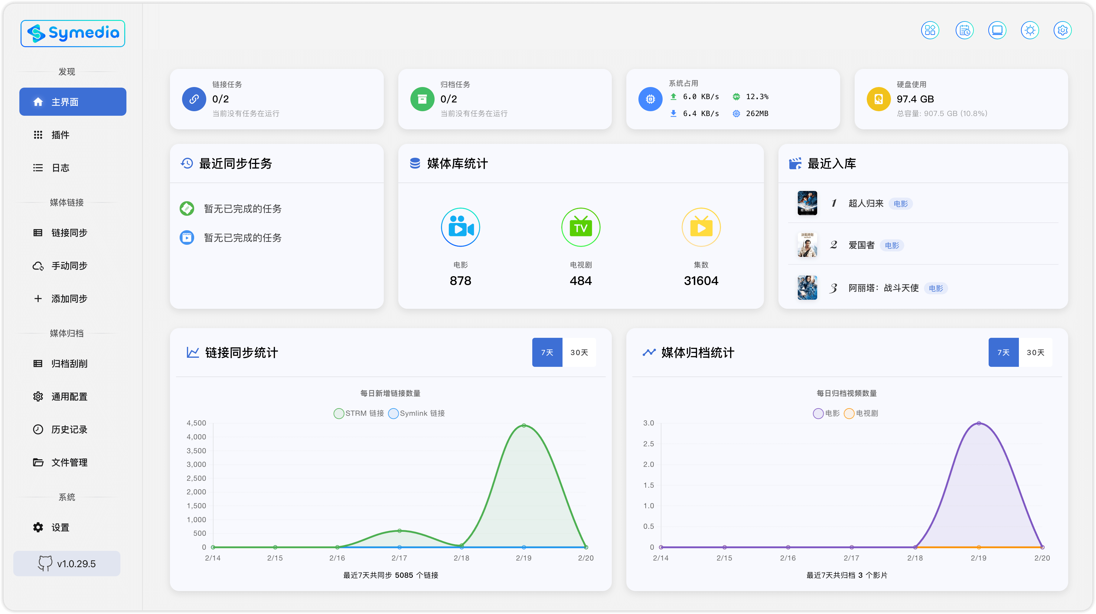Open 手动同步 in sidebar
Screen dimensions: 1096x614
pyautogui.click(x=73, y=266)
